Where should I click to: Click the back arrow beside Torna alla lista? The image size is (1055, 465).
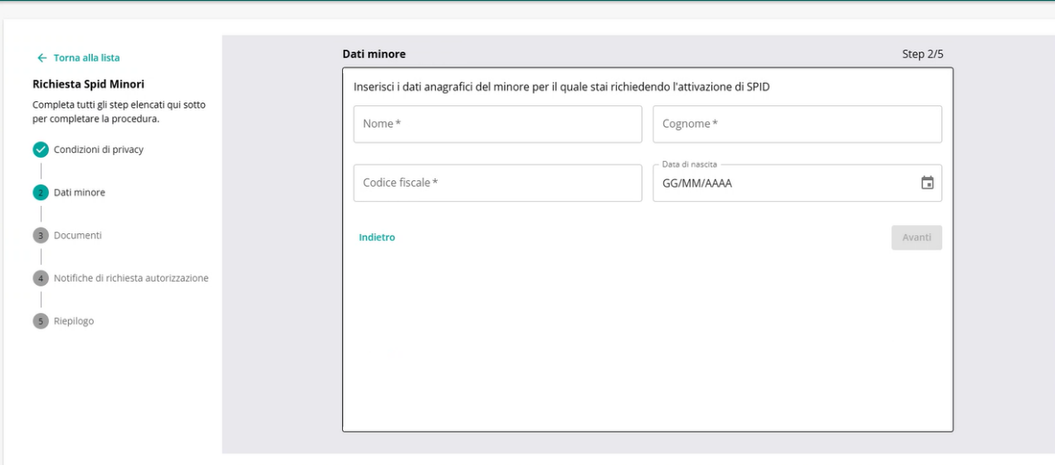(x=42, y=58)
